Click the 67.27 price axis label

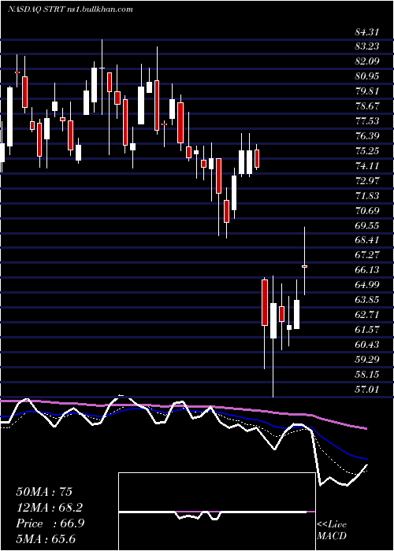point(367,255)
